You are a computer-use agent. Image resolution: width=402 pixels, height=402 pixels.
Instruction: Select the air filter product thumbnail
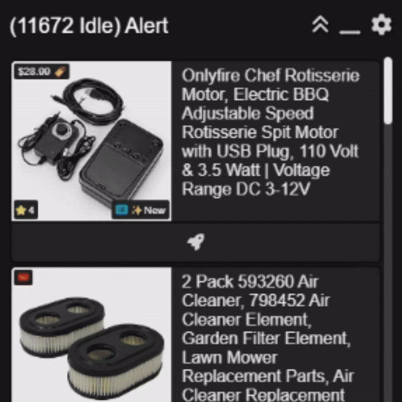(x=92, y=335)
